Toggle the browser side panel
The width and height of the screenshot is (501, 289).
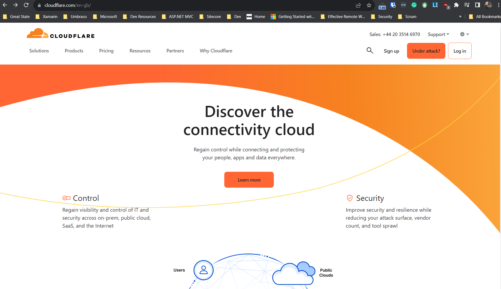pos(477,5)
